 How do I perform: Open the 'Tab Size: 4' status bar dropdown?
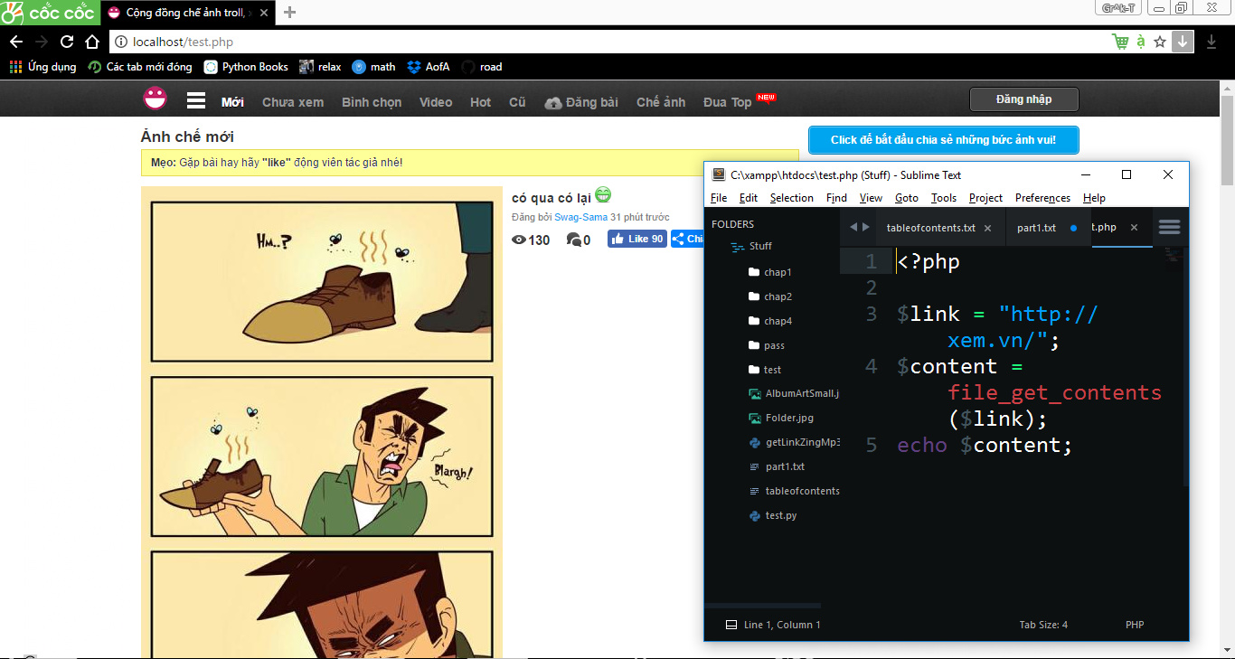[1043, 625]
